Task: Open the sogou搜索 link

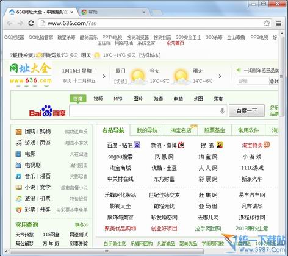Action: click(120, 157)
